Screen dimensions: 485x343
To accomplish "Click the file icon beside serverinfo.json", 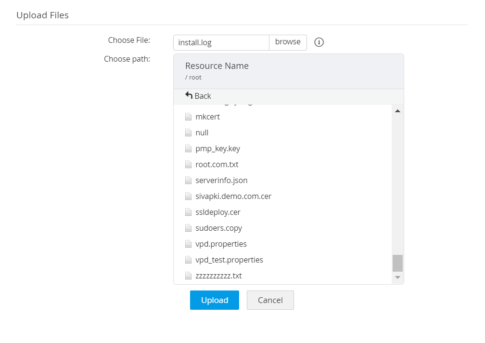I will click(x=189, y=180).
